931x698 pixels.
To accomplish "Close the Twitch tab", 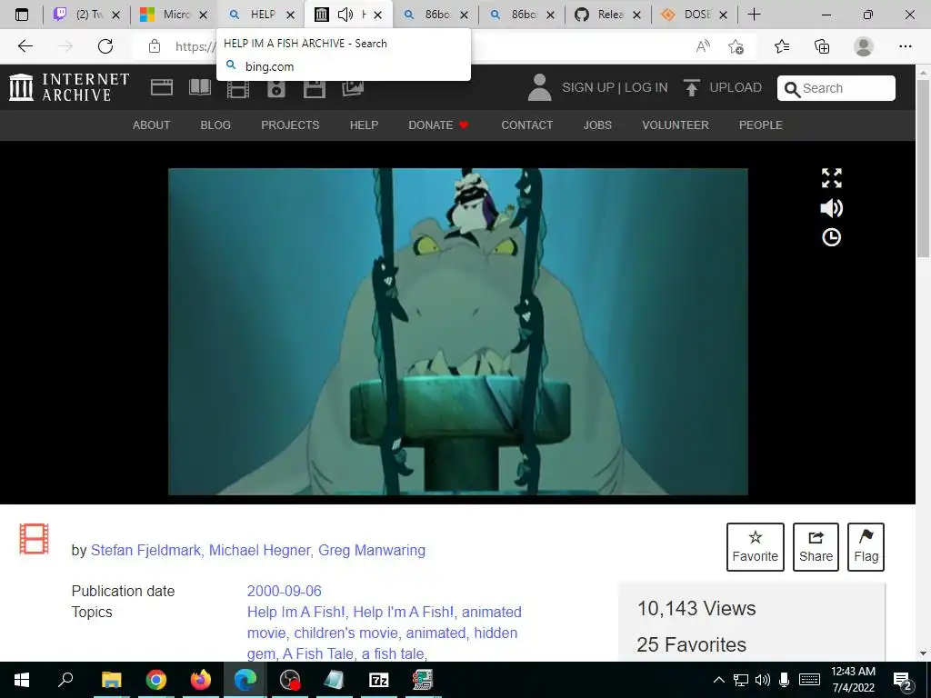I will point(116,15).
